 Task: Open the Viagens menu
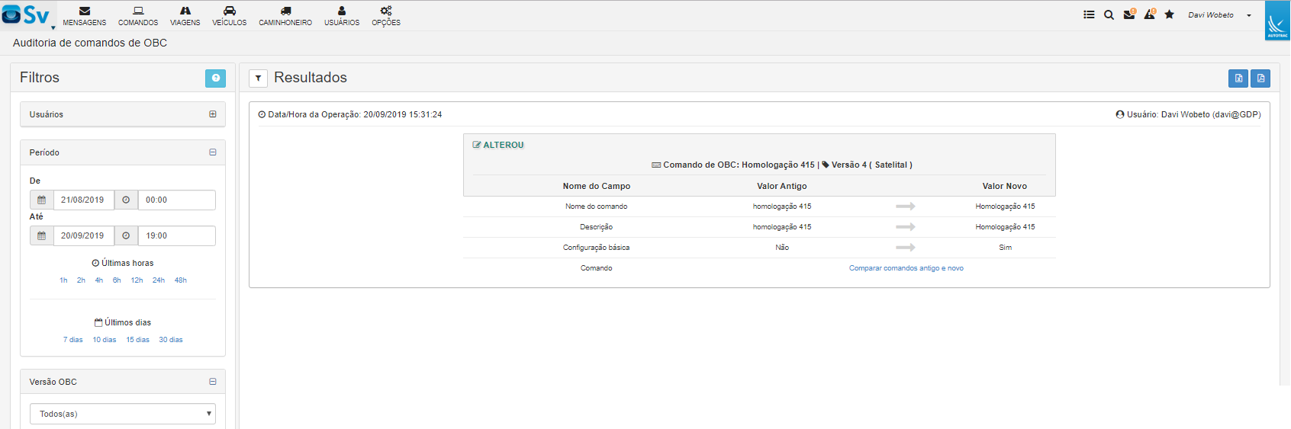[x=185, y=16]
